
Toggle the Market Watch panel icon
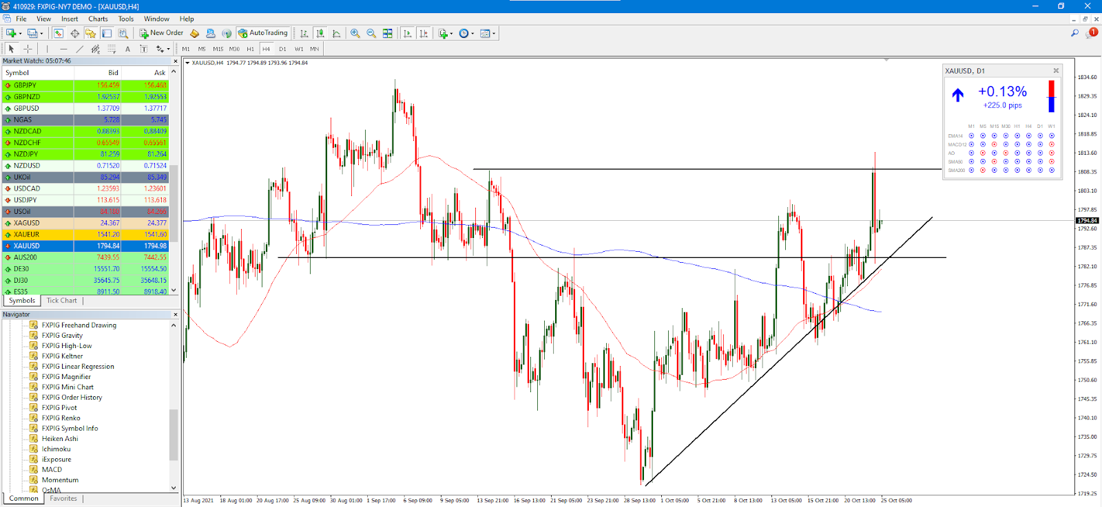[59, 33]
